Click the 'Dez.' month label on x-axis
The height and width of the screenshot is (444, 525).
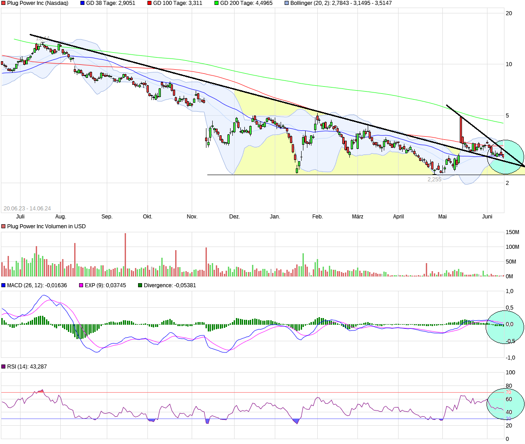coord(235,217)
